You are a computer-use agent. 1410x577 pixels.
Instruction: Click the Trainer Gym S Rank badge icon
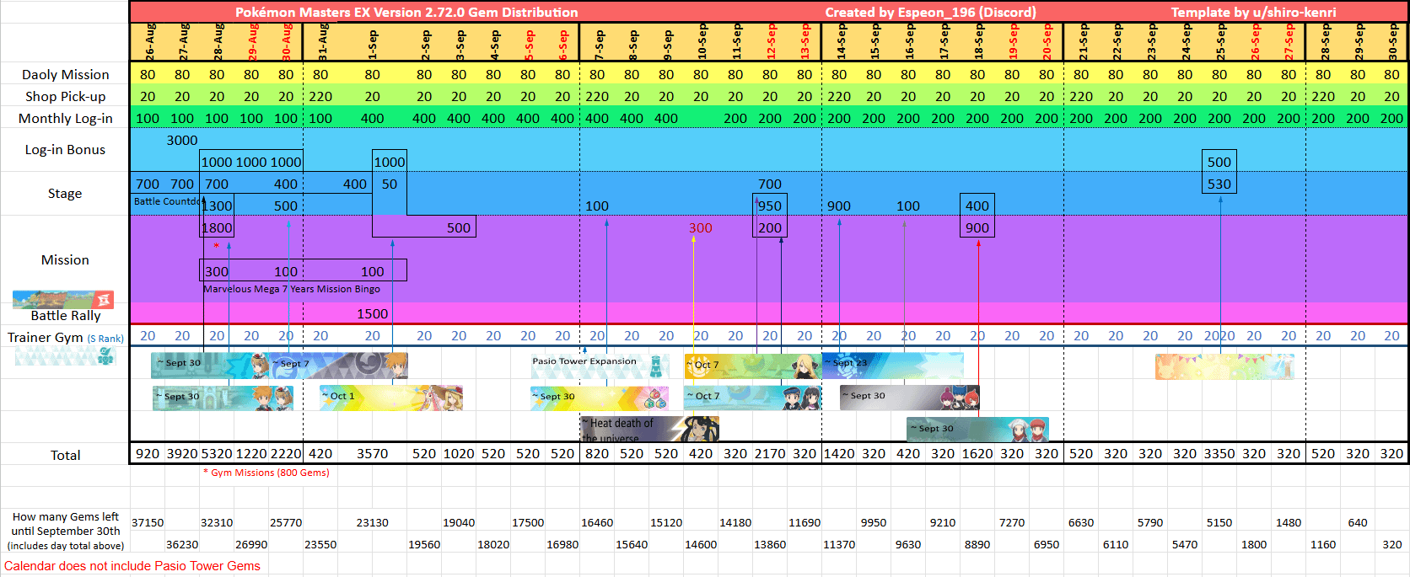click(x=105, y=355)
